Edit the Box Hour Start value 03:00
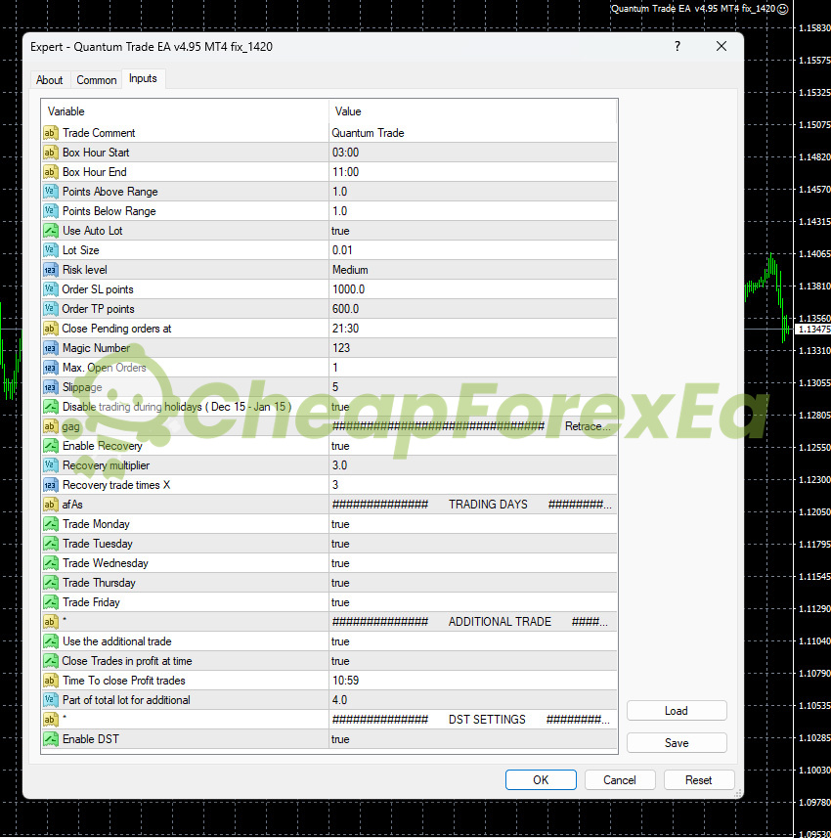 tap(473, 153)
